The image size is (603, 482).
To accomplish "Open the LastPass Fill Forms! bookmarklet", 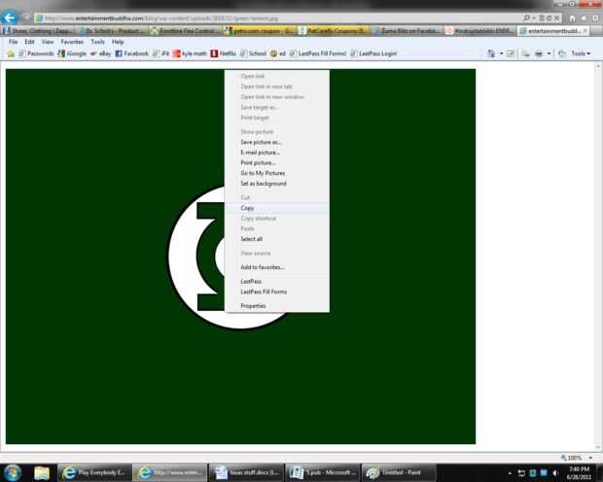I will [x=318, y=53].
